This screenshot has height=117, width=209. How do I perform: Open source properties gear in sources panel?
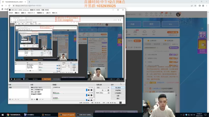(x=37, y=99)
